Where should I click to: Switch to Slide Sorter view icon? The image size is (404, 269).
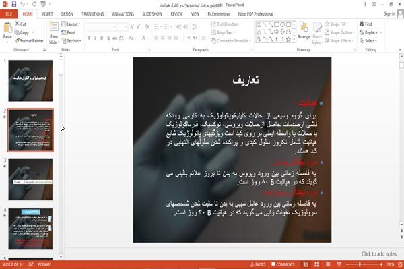pos(317,264)
